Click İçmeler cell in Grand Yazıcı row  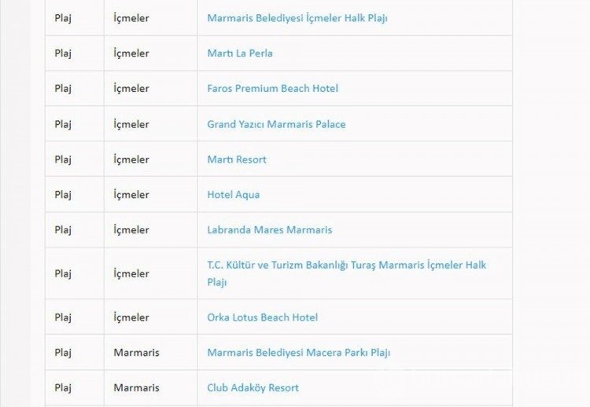pyautogui.click(x=150, y=124)
